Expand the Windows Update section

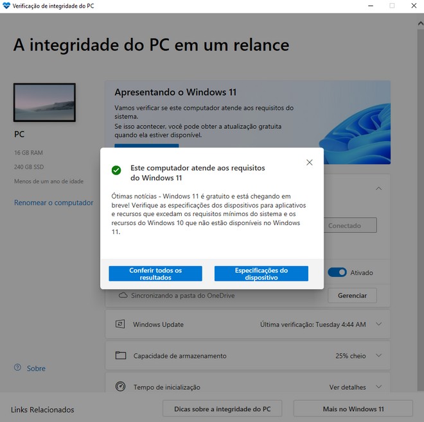pyautogui.click(x=379, y=324)
